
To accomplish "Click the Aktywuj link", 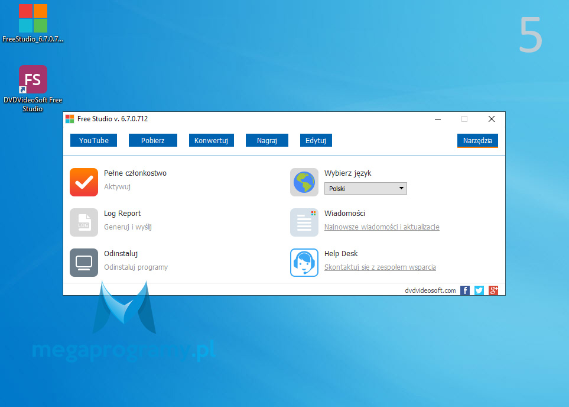I will pyautogui.click(x=117, y=187).
